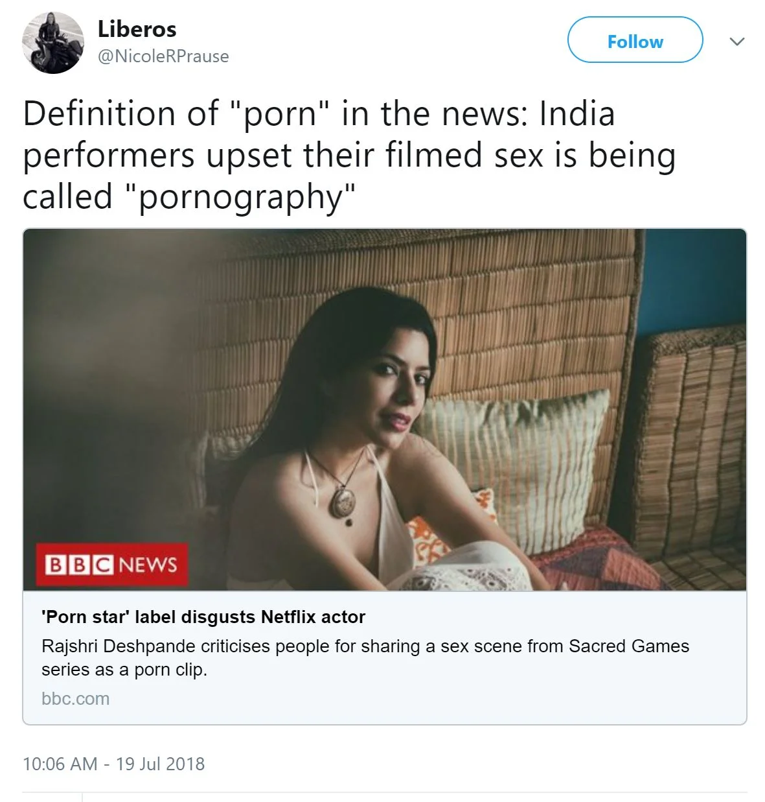Image resolution: width=765 pixels, height=802 pixels.
Task: Open the @NicoleRPrause handle link
Action: coord(163,56)
